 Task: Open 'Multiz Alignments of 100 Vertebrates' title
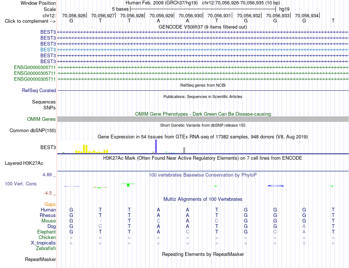(x=203, y=199)
